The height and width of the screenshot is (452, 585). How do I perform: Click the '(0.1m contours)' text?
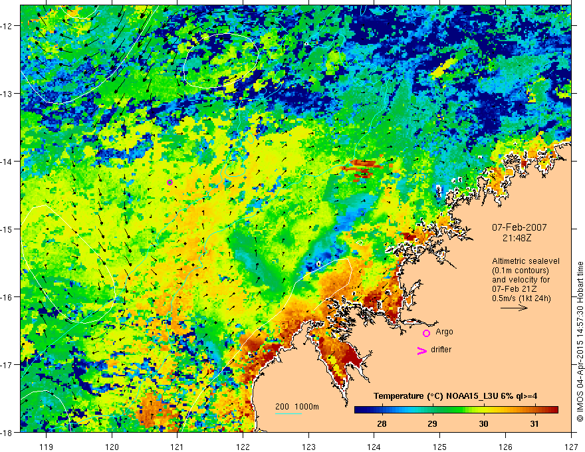pyautogui.click(x=521, y=271)
